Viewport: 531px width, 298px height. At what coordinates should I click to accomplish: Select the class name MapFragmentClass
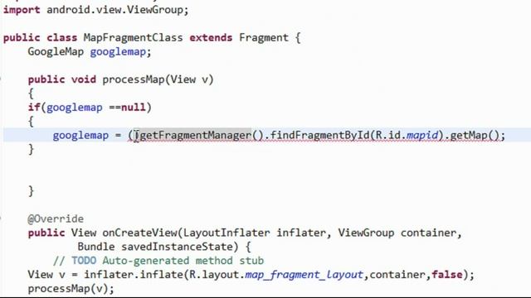(x=133, y=37)
